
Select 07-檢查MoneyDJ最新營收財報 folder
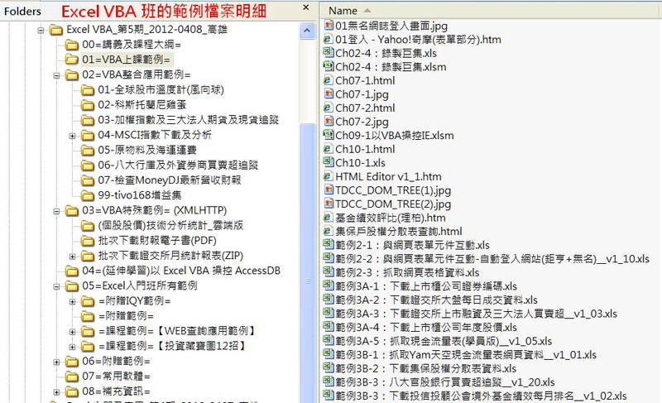pyautogui.click(x=170, y=180)
